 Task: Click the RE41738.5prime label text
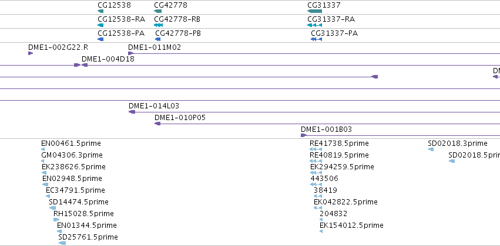tap(339, 143)
